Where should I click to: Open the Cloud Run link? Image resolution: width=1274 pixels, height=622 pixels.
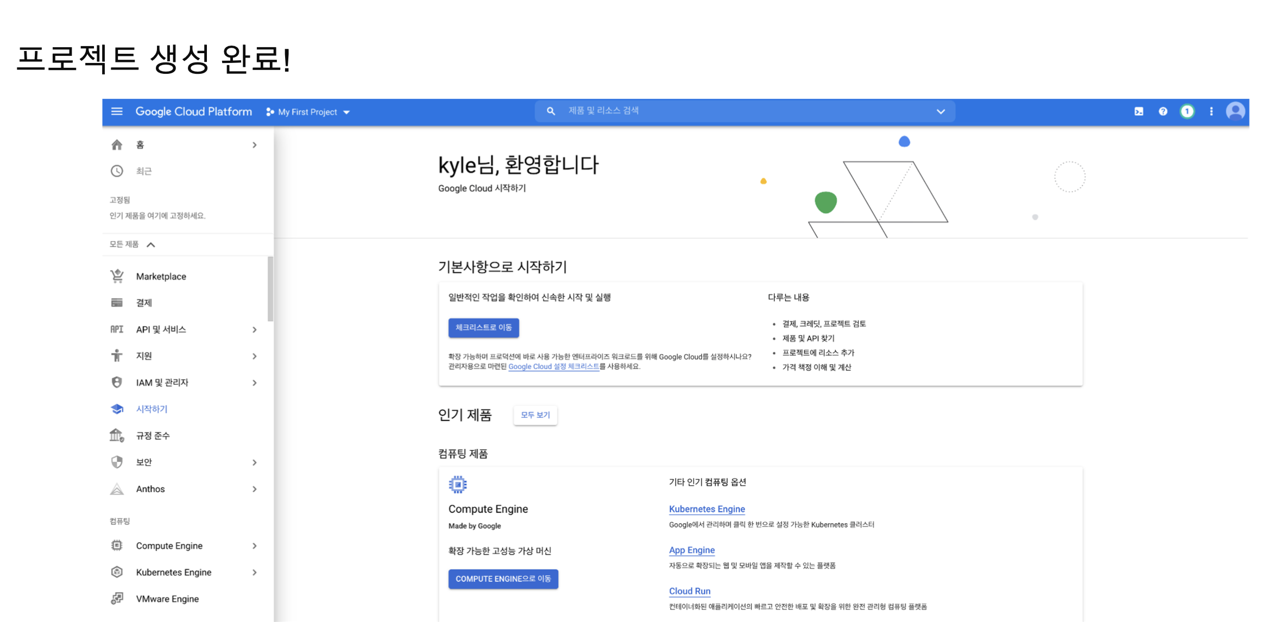689,591
